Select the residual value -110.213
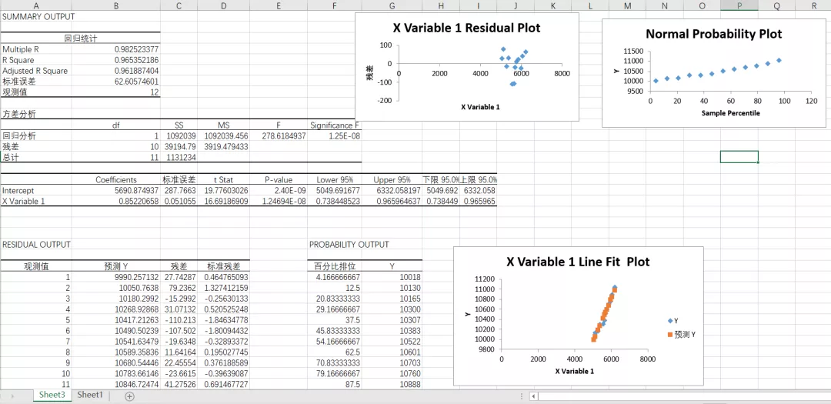This screenshot has width=831, height=404. (179, 320)
